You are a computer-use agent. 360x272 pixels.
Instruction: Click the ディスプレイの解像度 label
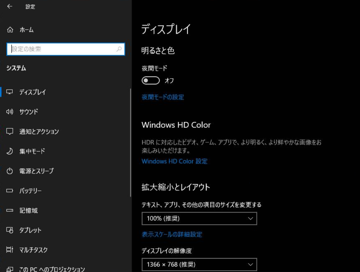point(167,251)
